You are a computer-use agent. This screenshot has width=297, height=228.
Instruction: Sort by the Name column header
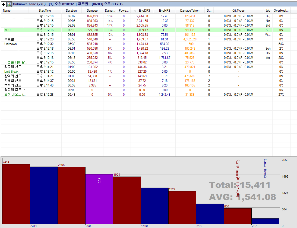[x=7, y=11]
